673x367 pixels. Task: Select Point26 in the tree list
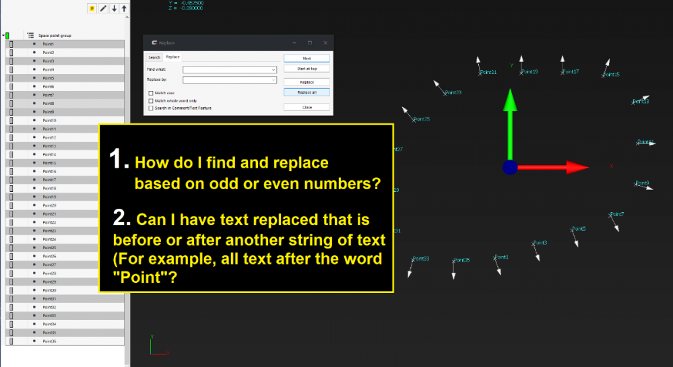point(49,257)
